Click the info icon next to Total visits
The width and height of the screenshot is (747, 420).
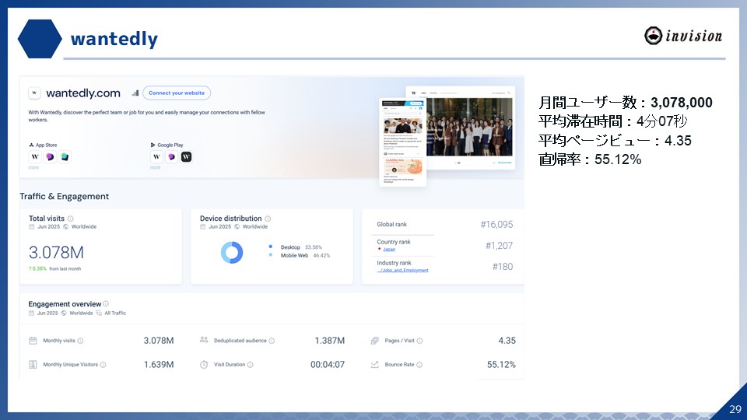point(70,219)
